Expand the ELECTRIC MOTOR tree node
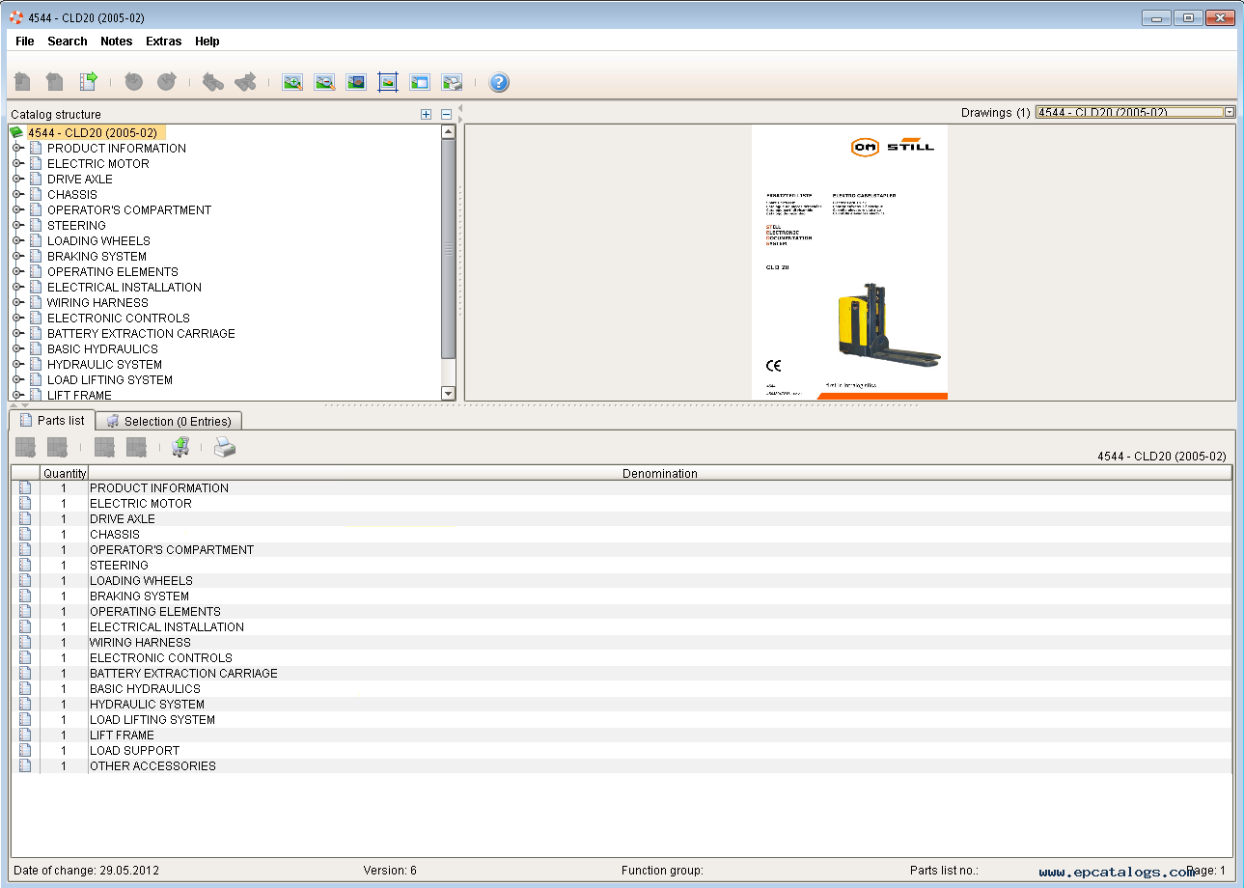This screenshot has height=888, width=1244. 17,164
